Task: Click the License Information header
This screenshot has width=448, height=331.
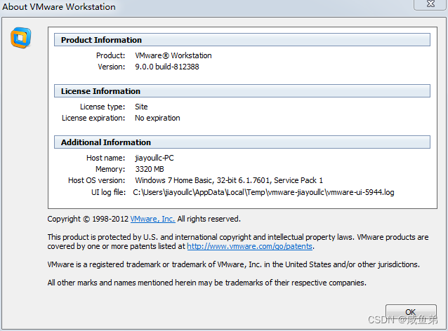Action: click(242, 91)
